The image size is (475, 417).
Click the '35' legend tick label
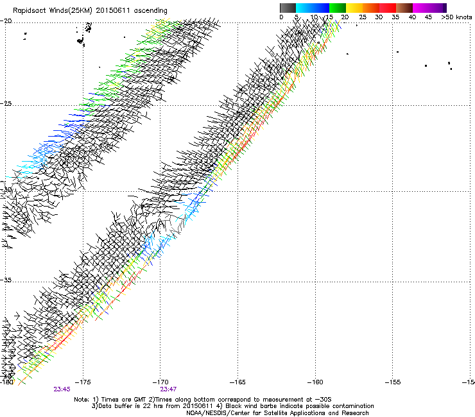[x=395, y=17]
